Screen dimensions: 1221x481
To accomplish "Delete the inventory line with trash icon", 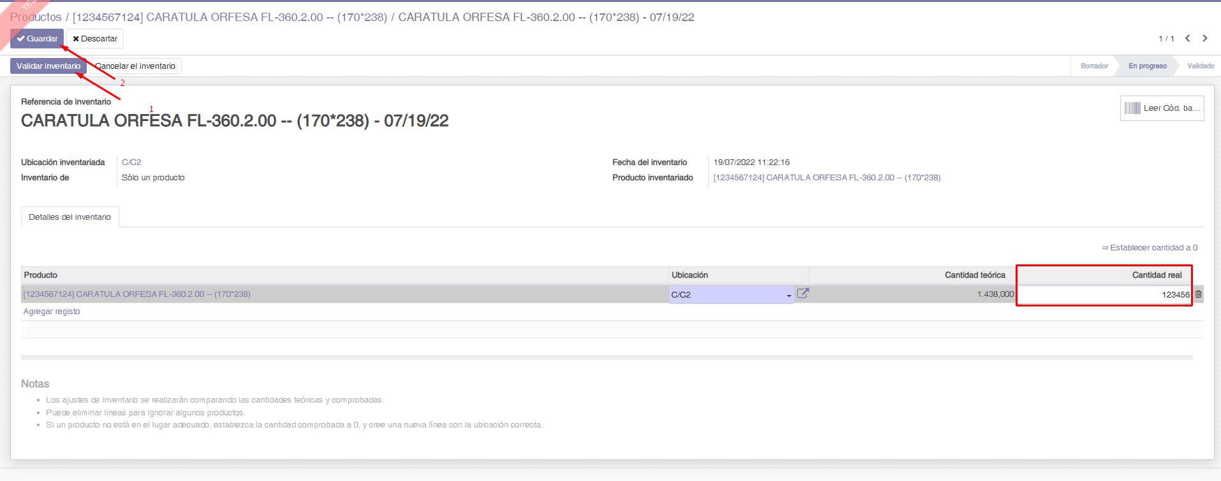I will pyautogui.click(x=1198, y=294).
